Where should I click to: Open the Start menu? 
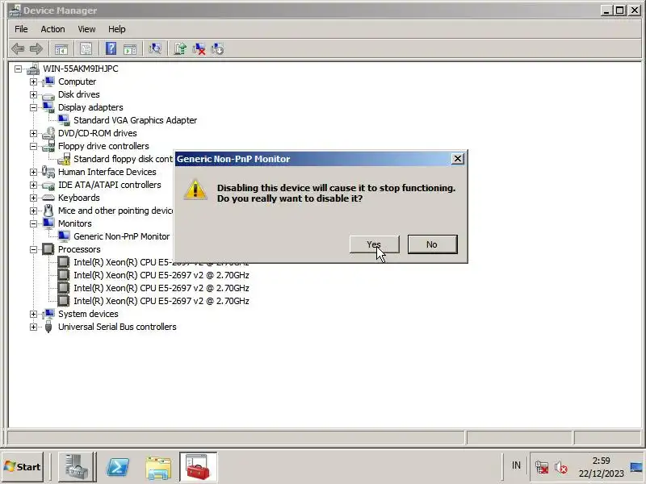[x=23, y=467]
